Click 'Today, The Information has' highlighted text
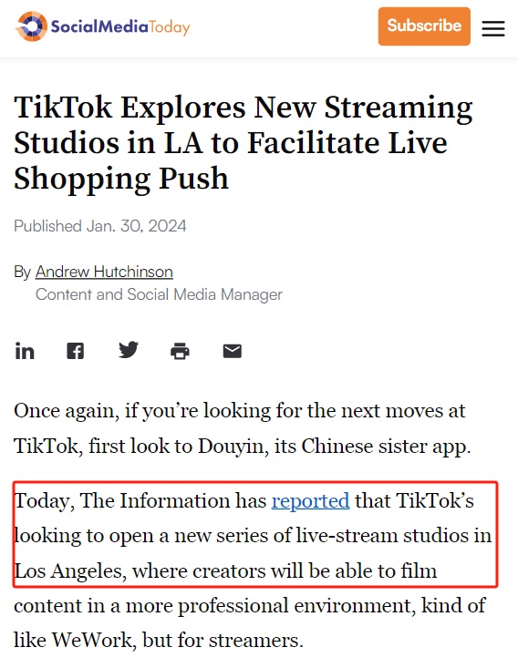This screenshot has width=518, height=668. pos(140,500)
